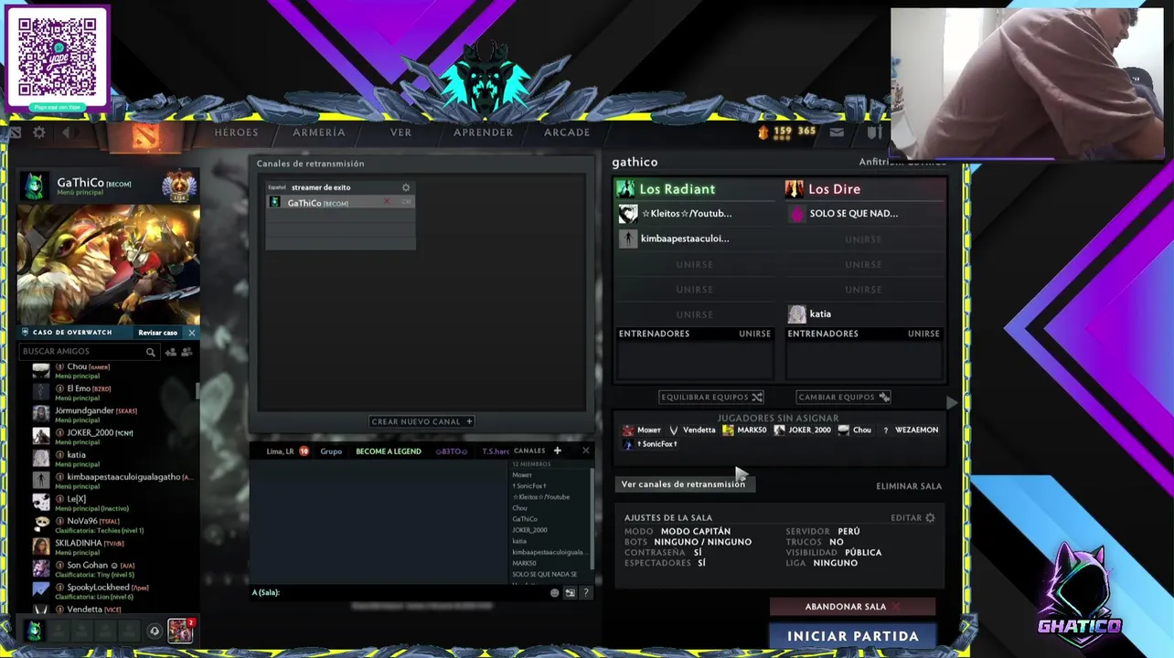1174x658 pixels.
Task: Switch to Grupo chat tab
Action: tap(331, 451)
